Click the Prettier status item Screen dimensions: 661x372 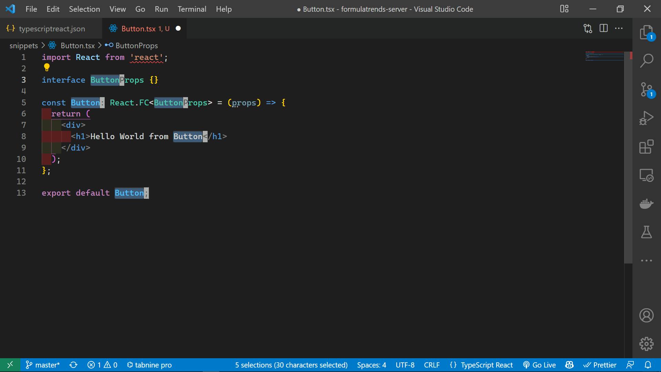coord(600,365)
